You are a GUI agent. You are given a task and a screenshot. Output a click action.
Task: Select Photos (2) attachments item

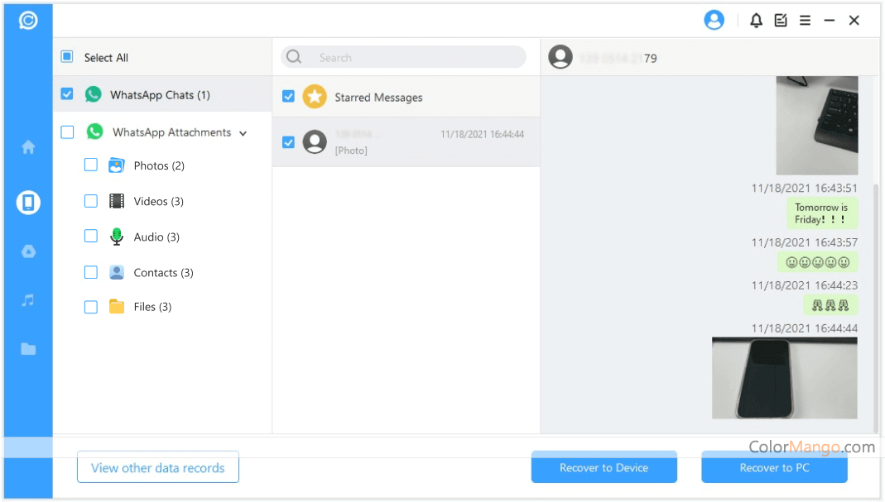[159, 165]
